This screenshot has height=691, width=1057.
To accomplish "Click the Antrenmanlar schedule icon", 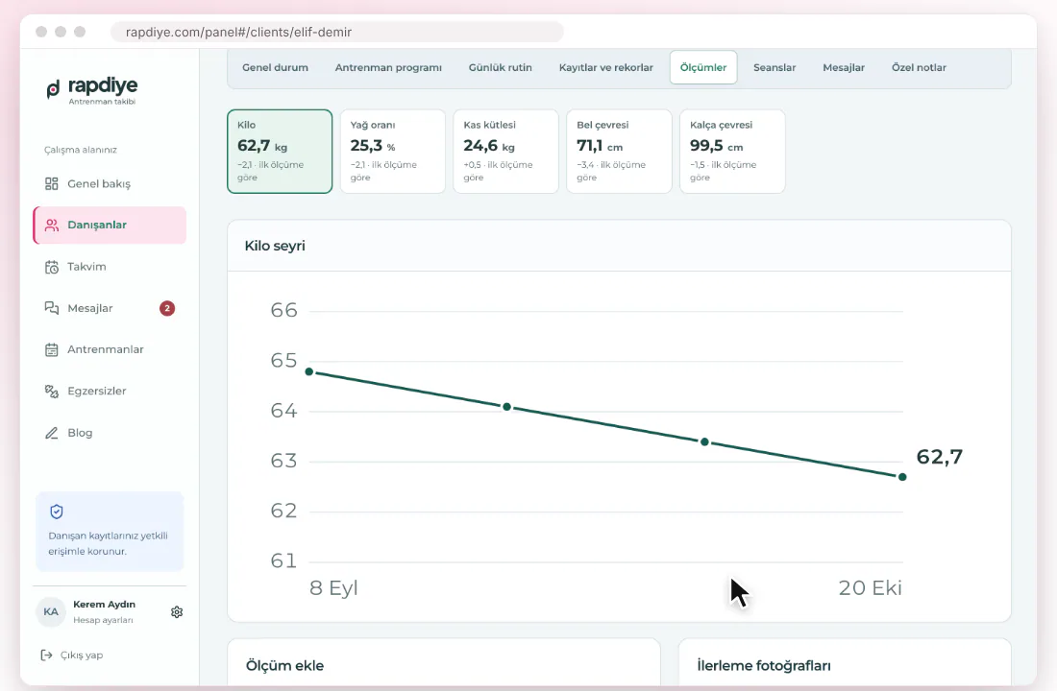I will pos(51,349).
